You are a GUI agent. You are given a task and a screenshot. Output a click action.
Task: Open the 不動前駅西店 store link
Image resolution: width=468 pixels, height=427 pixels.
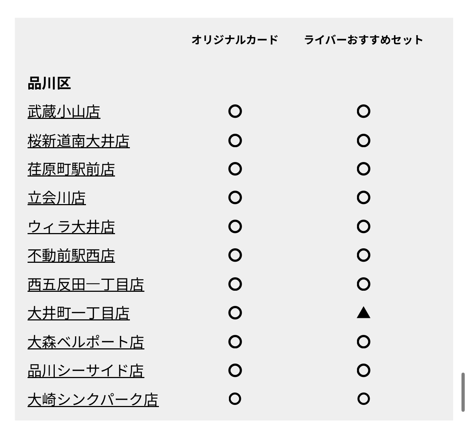click(71, 256)
